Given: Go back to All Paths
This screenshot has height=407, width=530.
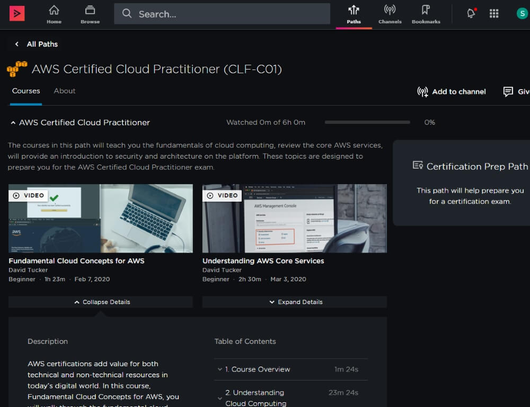Looking at the screenshot, I should point(42,44).
